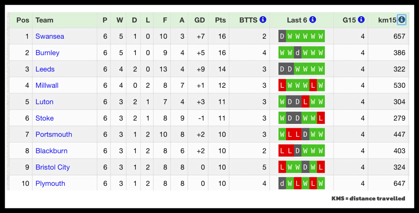Click the G15 info icon
The image size is (419, 213).
click(361, 20)
